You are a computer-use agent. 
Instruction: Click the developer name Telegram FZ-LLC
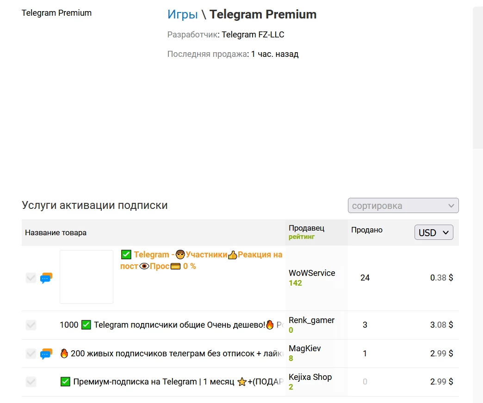[x=253, y=35]
